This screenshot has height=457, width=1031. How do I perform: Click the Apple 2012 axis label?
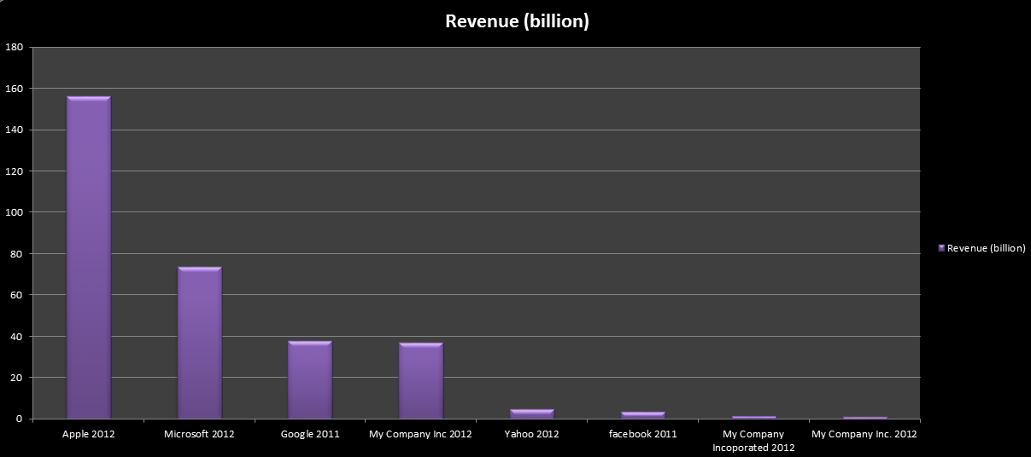coord(89,434)
